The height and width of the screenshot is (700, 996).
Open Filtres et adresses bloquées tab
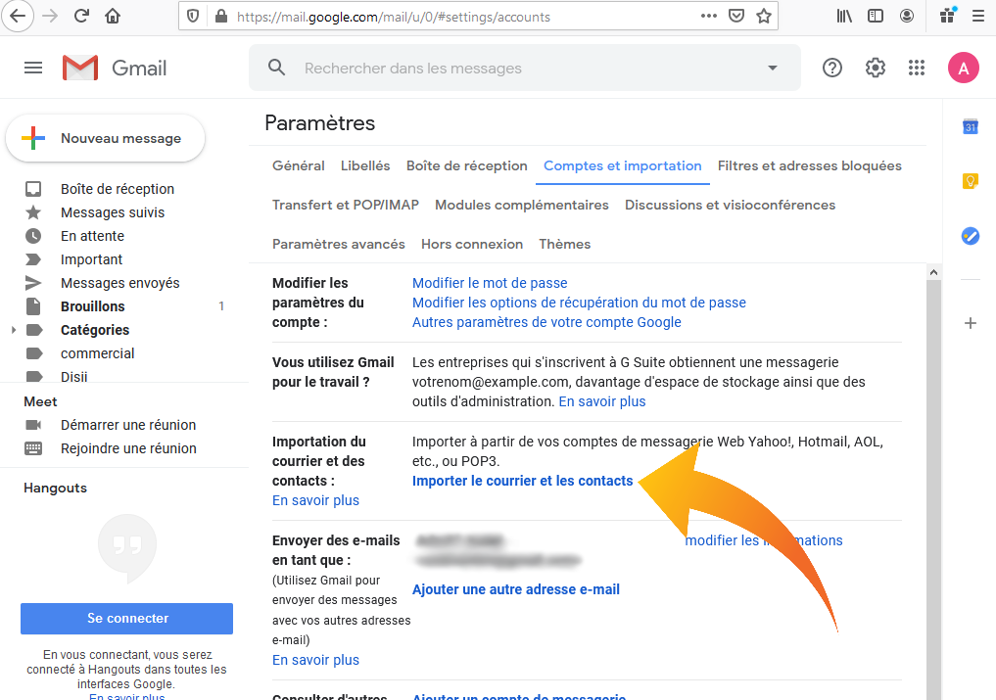809,165
